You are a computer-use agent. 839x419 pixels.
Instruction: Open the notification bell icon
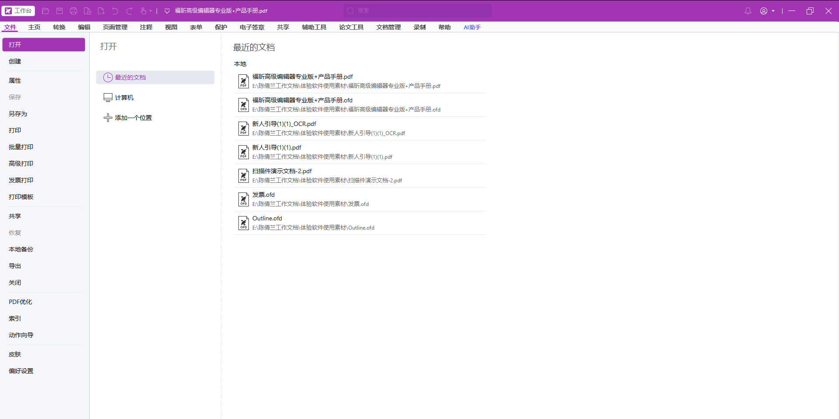(748, 11)
